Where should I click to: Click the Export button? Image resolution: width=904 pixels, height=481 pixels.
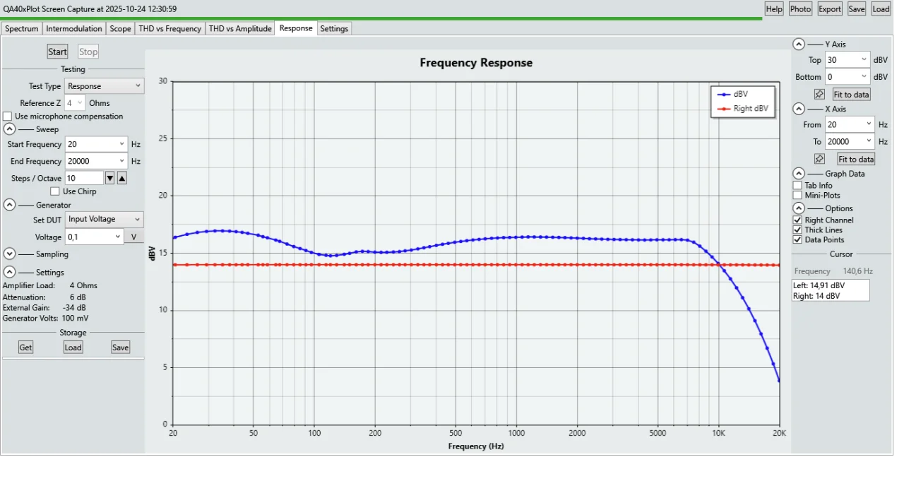coord(829,8)
